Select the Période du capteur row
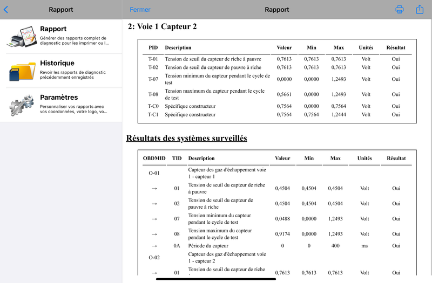This screenshot has width=432, height=283. pos(277,246)
